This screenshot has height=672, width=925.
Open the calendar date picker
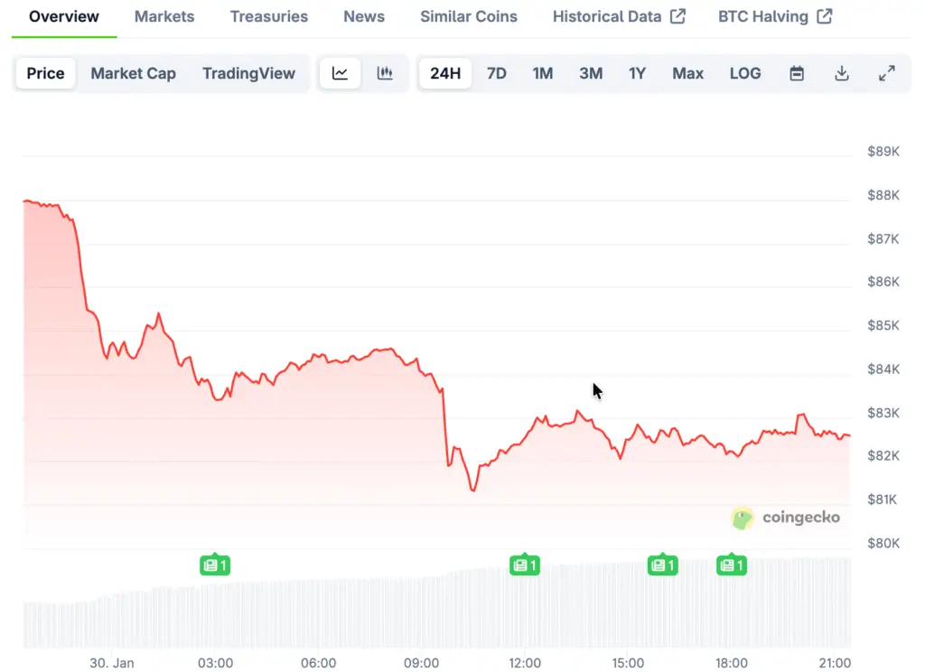point(797,74)
